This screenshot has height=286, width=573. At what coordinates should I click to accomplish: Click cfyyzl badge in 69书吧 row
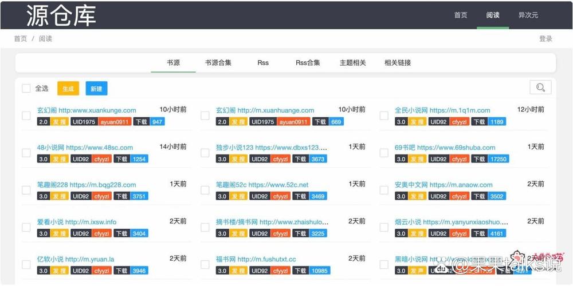pyautogui.click(x=460, y=159)
